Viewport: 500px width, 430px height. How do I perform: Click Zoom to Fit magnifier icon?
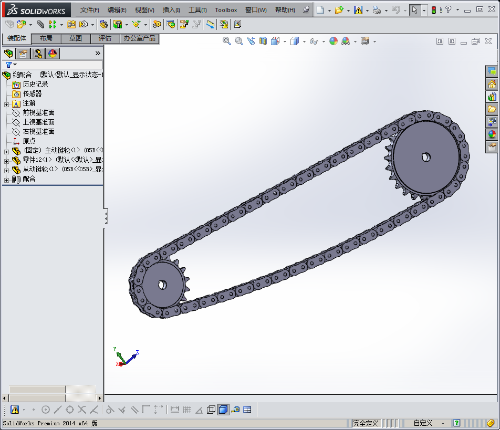[x=227, y=41]
